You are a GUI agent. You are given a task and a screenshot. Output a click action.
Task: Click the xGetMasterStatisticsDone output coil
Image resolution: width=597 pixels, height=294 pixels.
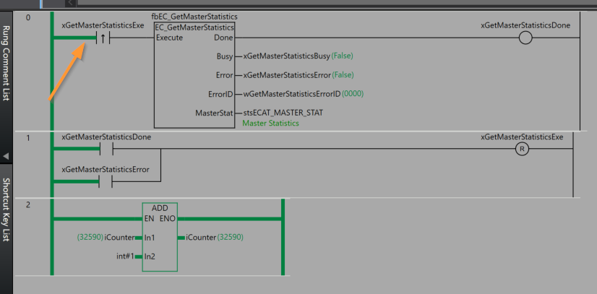(525, 38)
